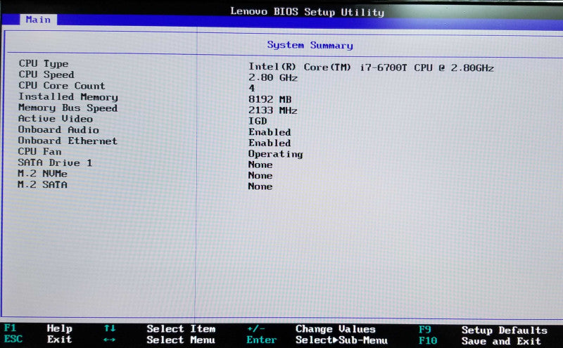This screenshot has width=563, height=348.
Task: Click the Enabled value for Onboard Audio
Action: (x=270, y=132)
